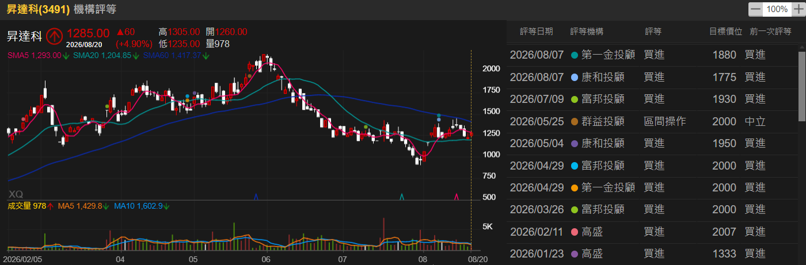
Task: Click the (+4.90%) change percentage
Action: (134, 44)
